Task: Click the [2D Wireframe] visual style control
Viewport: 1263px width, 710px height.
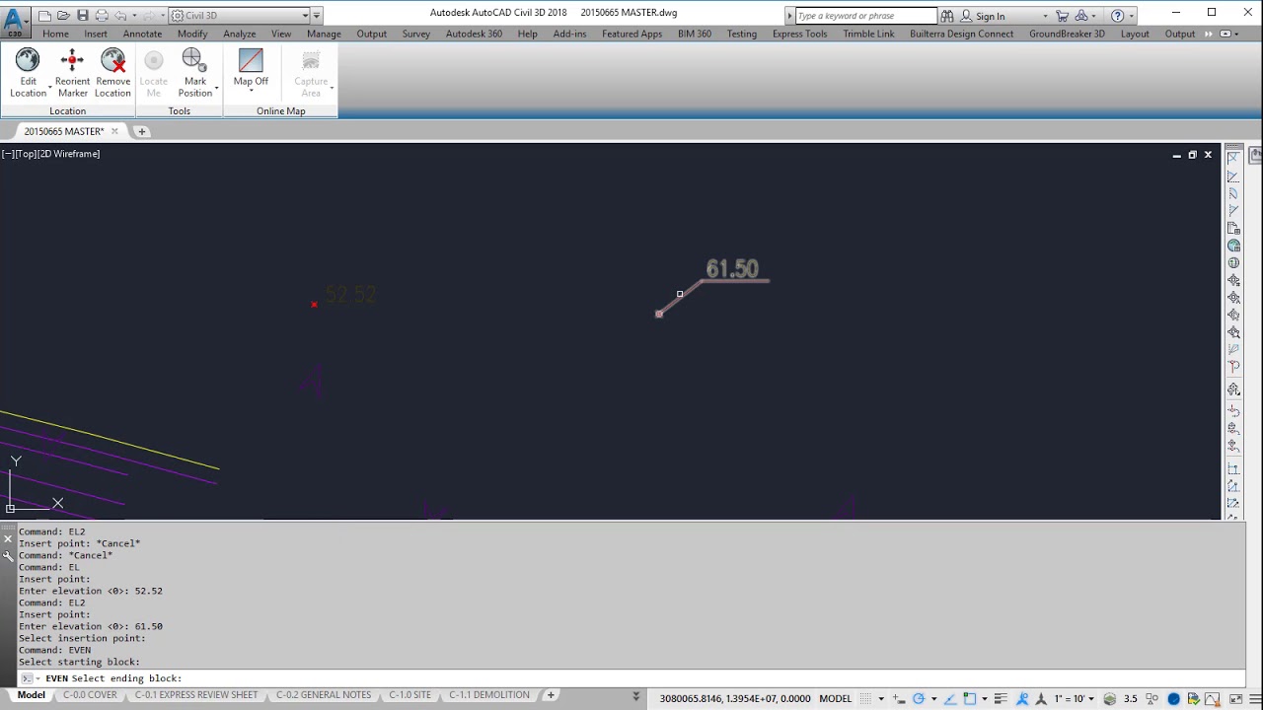Action: pos(69,154)
